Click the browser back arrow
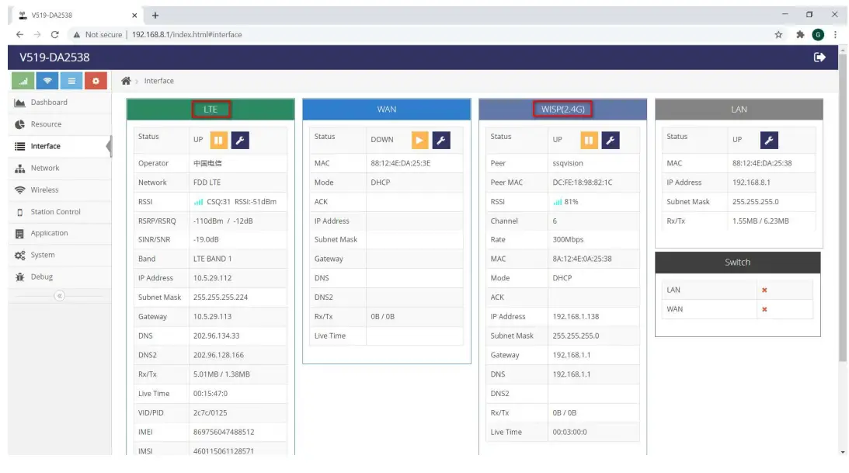Image resolution: width=849 pixels, height=473 pixels. [19, 35]
